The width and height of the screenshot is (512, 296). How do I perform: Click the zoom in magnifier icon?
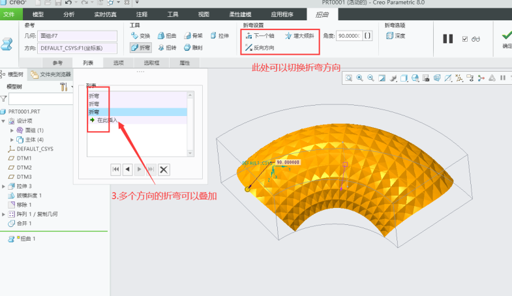click(360, 78)
